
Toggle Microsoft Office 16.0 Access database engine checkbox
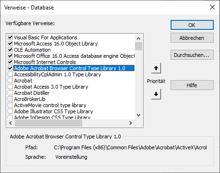(x=10, y=56)
